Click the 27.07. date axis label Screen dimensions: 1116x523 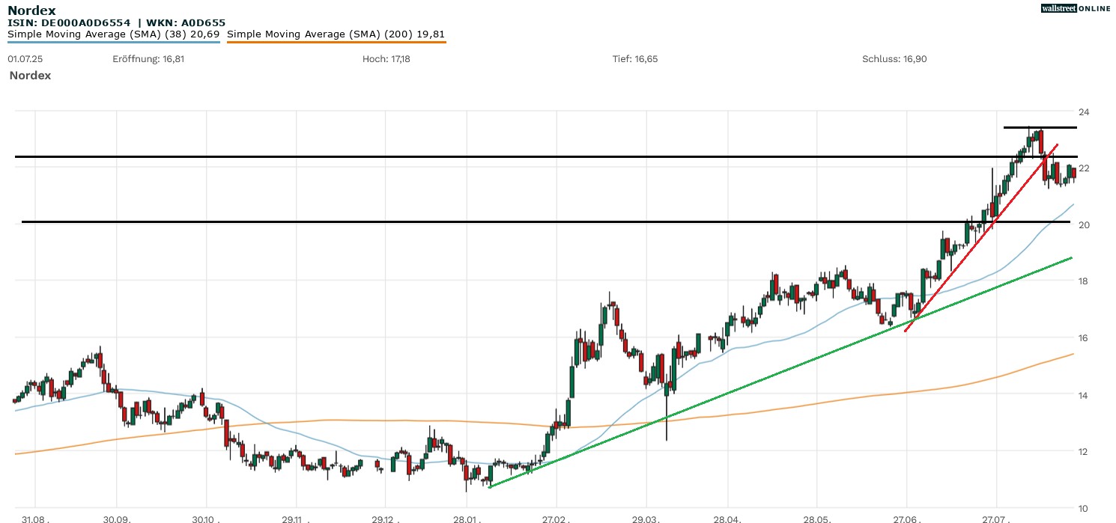pos(996,519)
